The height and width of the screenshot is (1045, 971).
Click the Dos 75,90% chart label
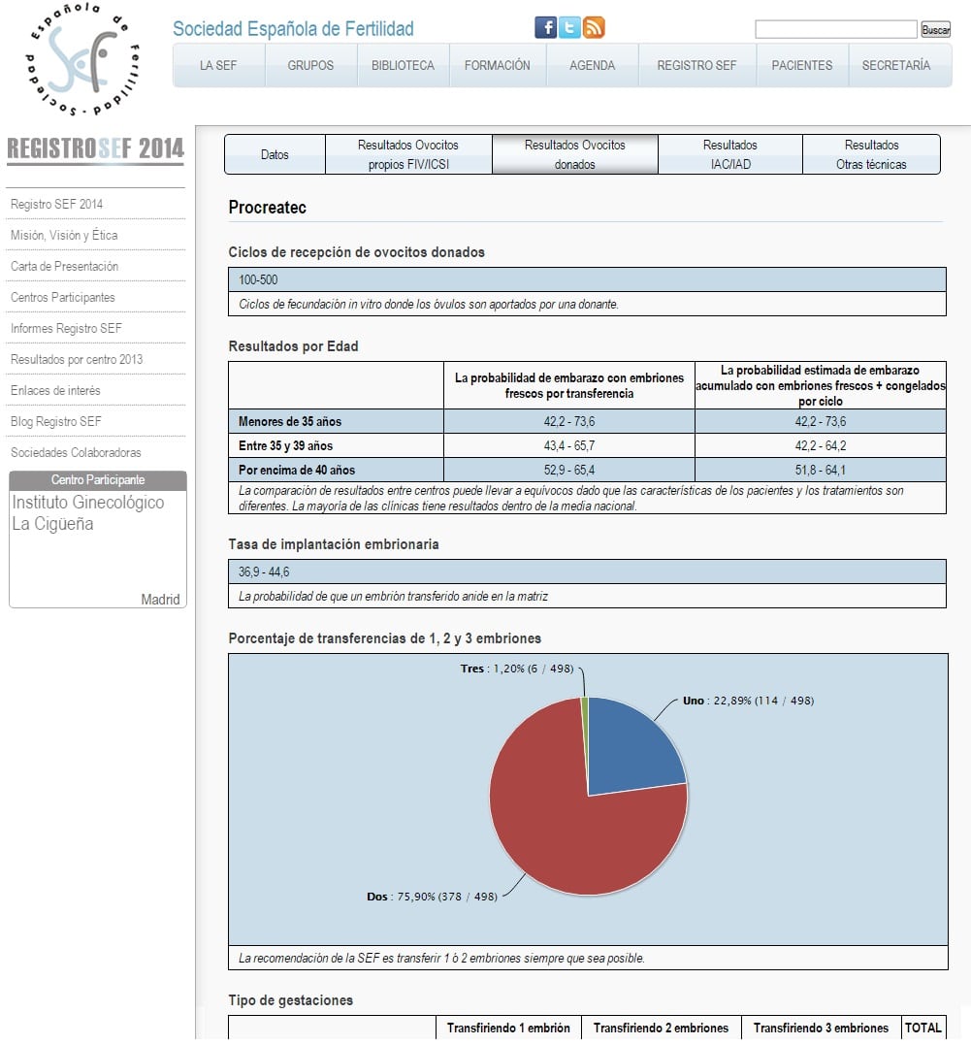click(x=432, y=897)
